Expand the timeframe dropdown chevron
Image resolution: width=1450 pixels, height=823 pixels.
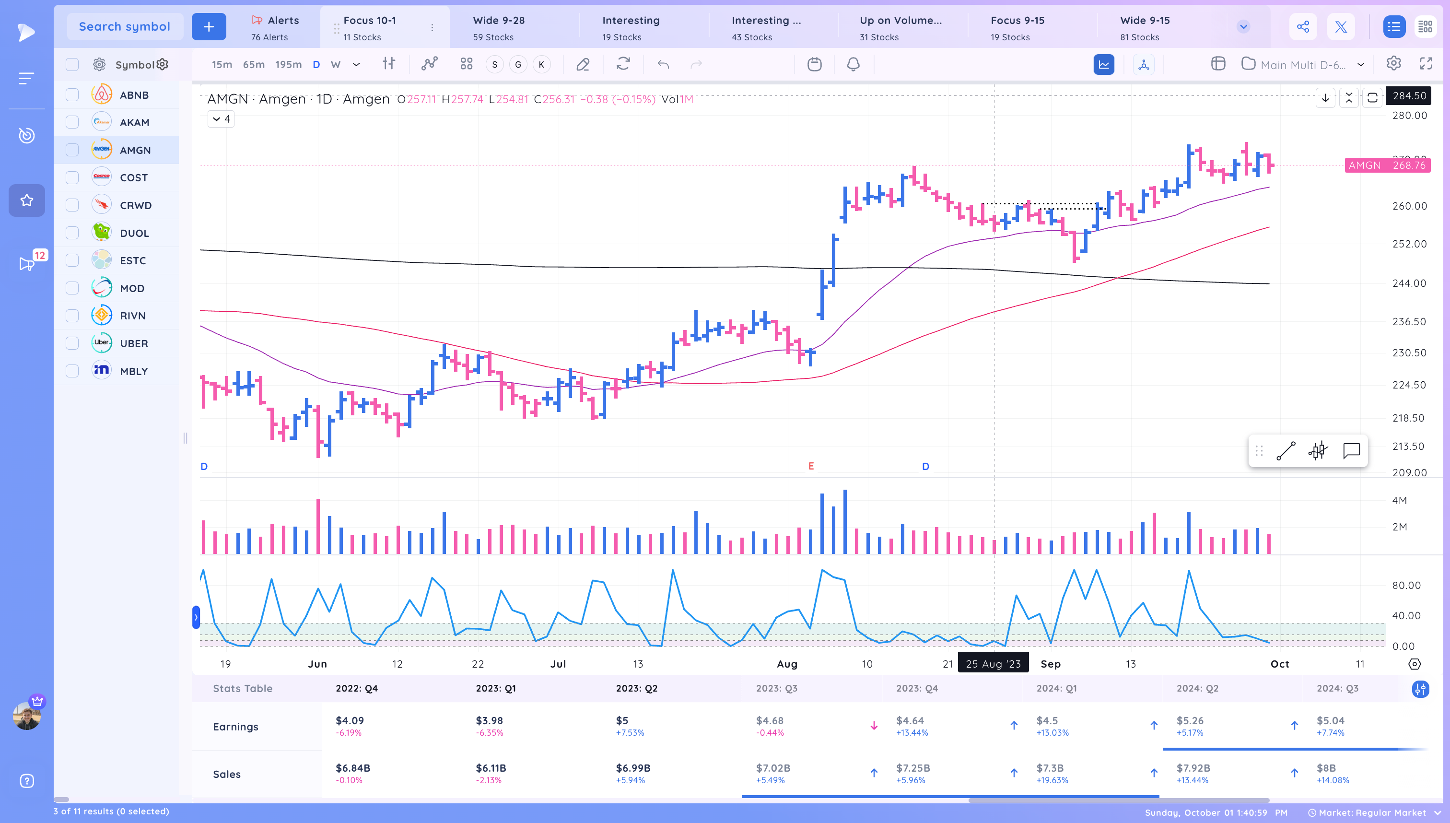point(356,64)
